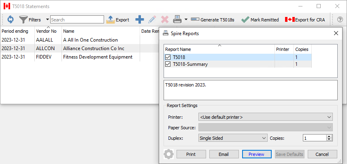Uncheck the T5018 report checkbox
This screenshot has height=164, width=347.
pos(168,57)
